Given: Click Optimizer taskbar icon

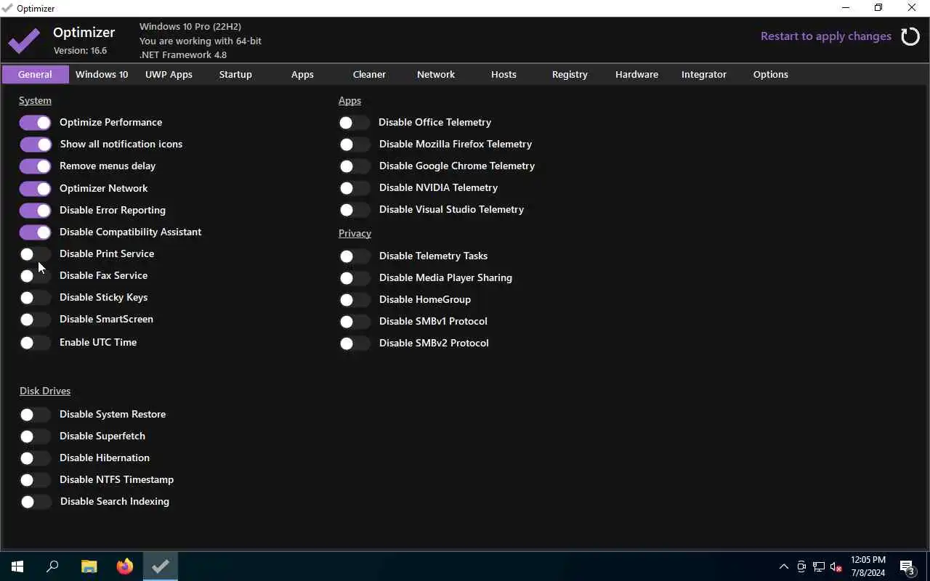Looking at the screenshot, I should coord(161,566).
